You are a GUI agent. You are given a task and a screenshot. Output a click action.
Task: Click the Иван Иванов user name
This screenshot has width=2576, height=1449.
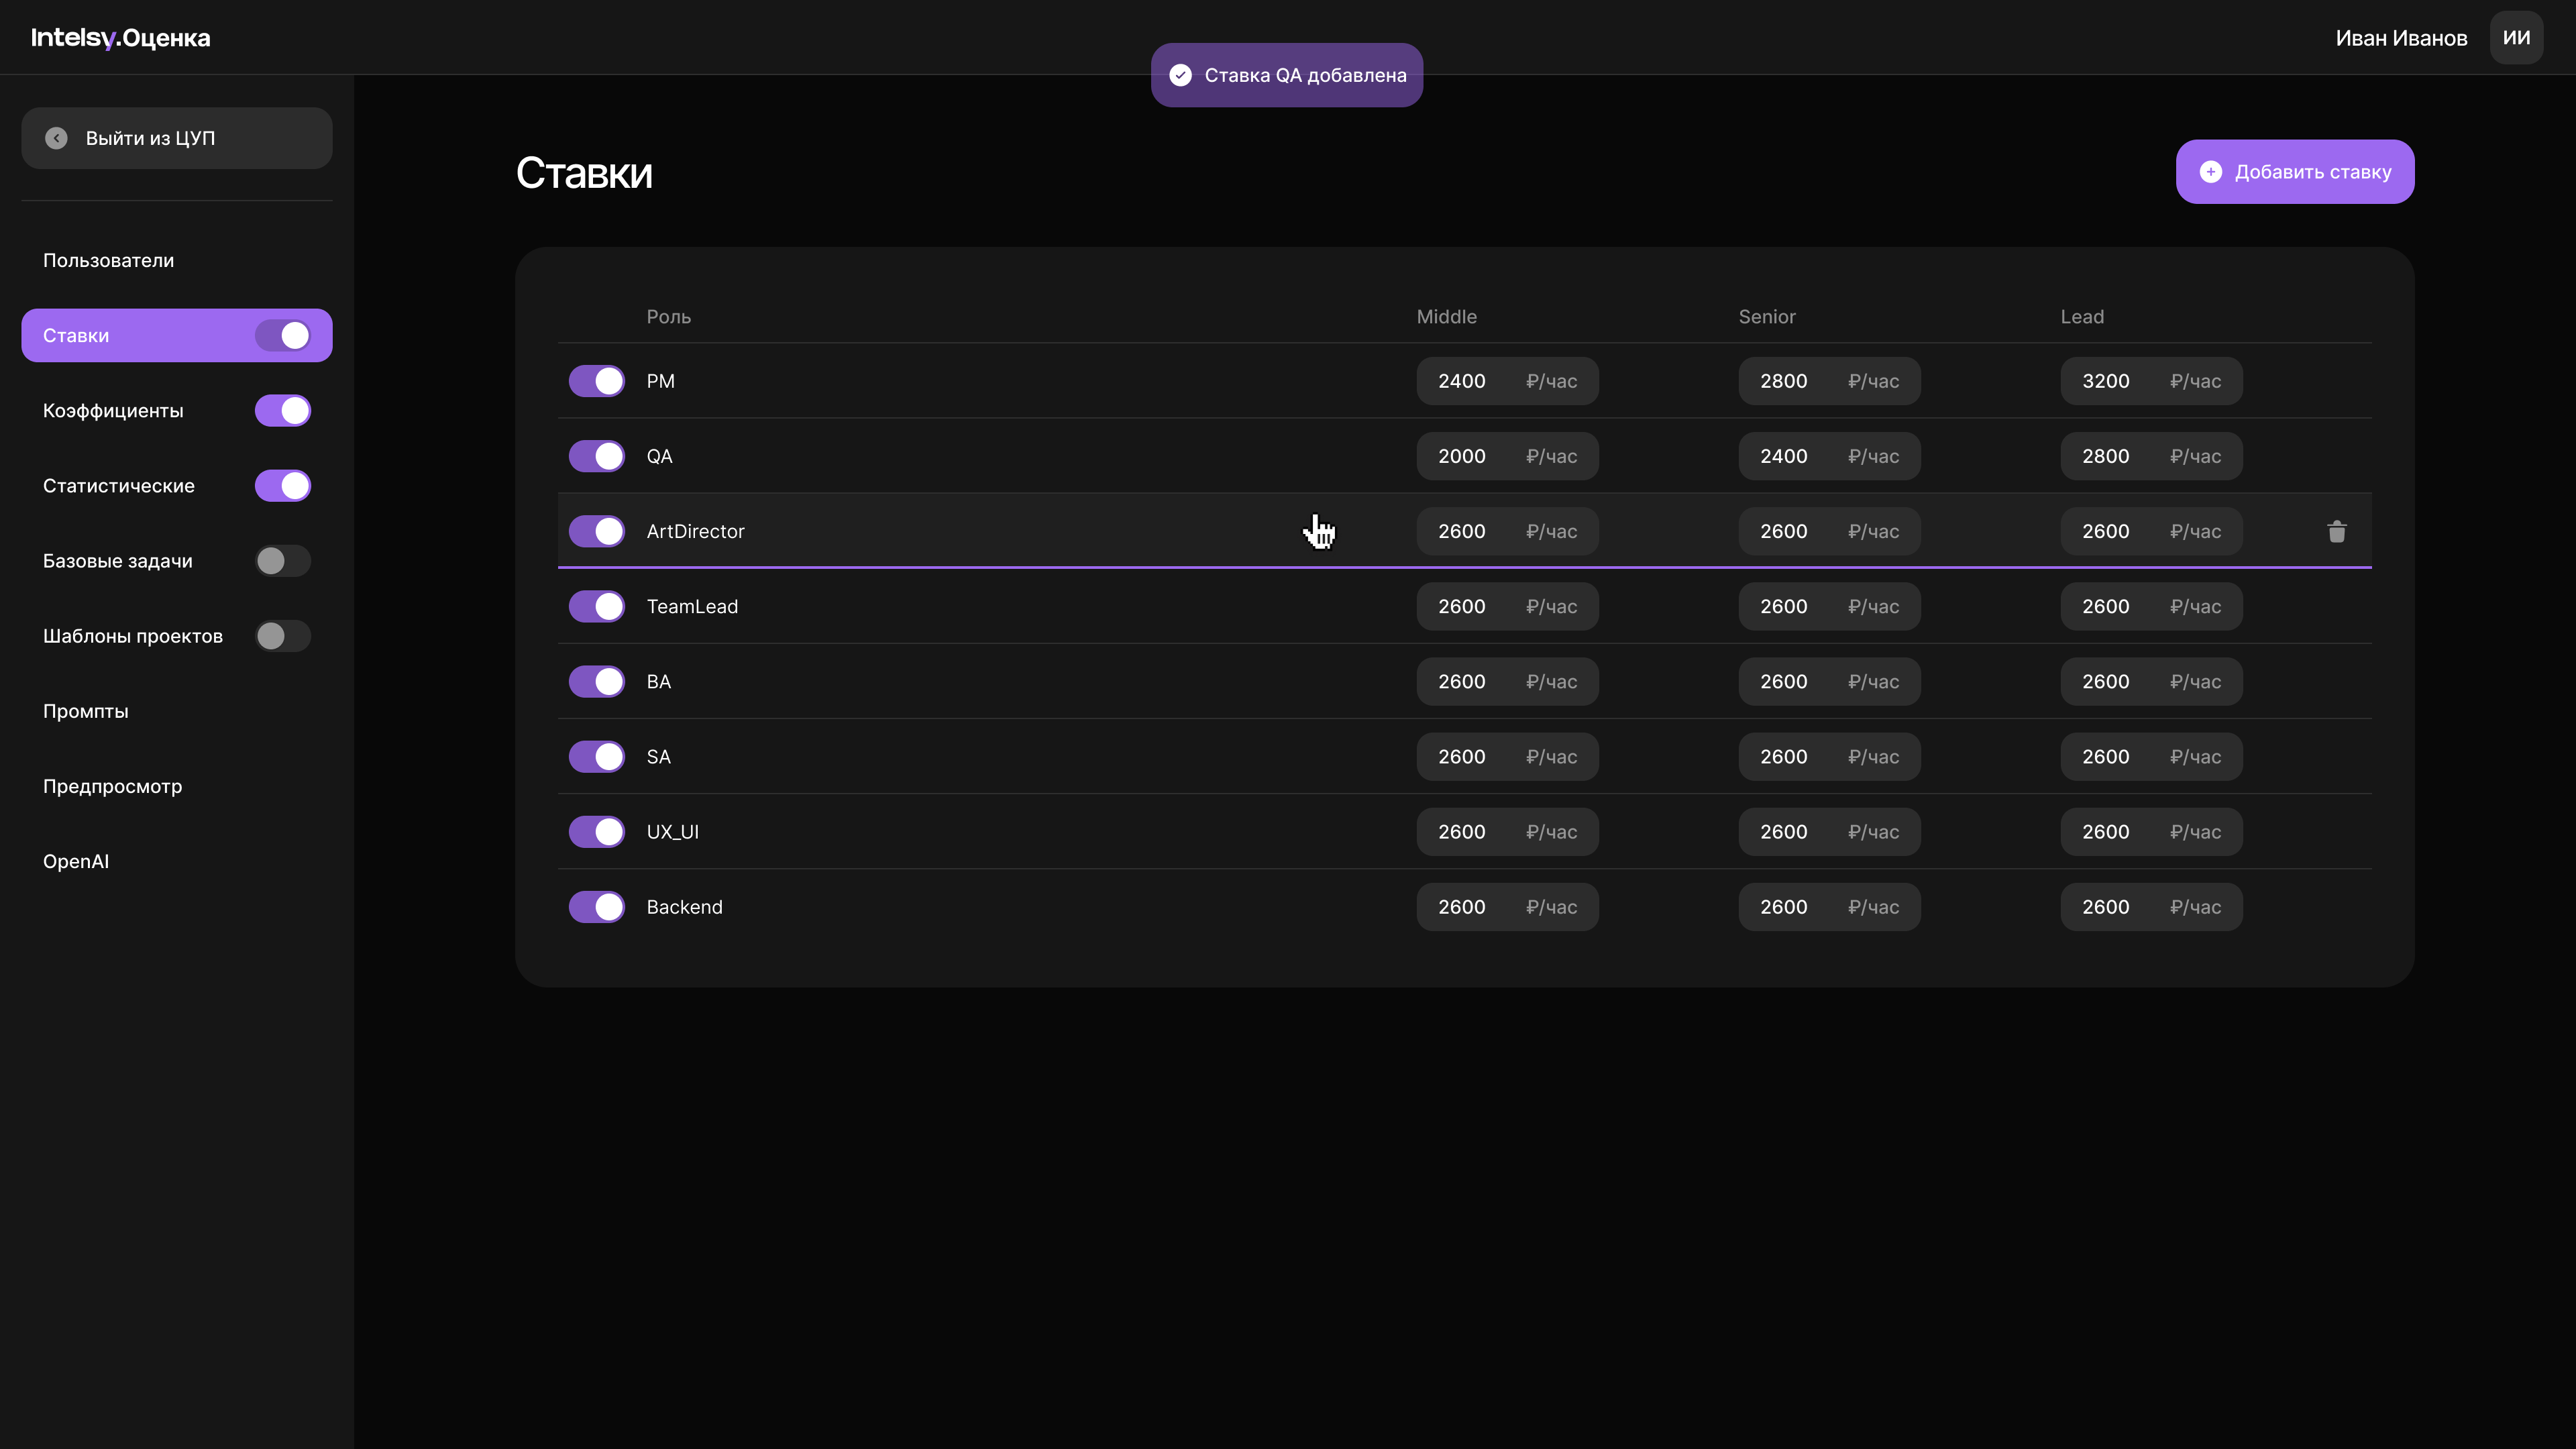click(2400, 38)
